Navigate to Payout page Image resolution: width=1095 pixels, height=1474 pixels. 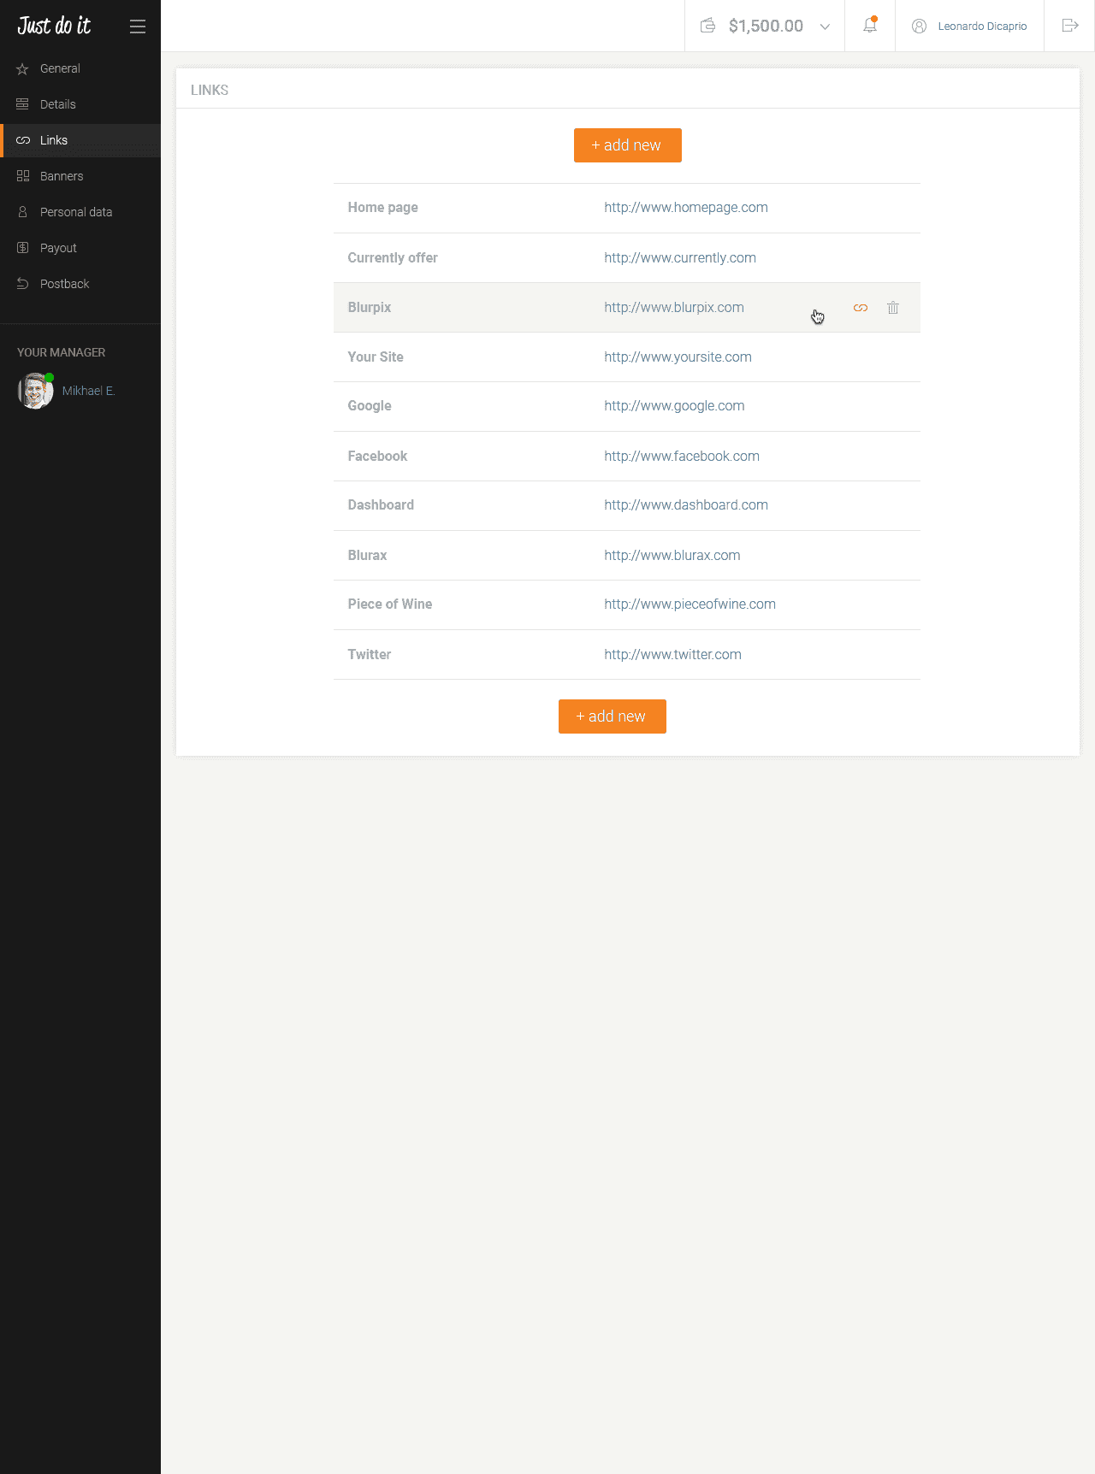tap(58, 248)
